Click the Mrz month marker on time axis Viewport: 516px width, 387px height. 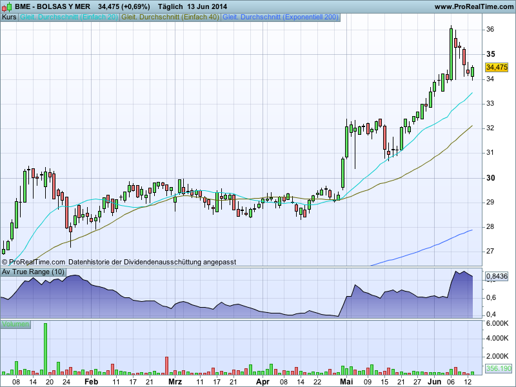tap(174, 381)
